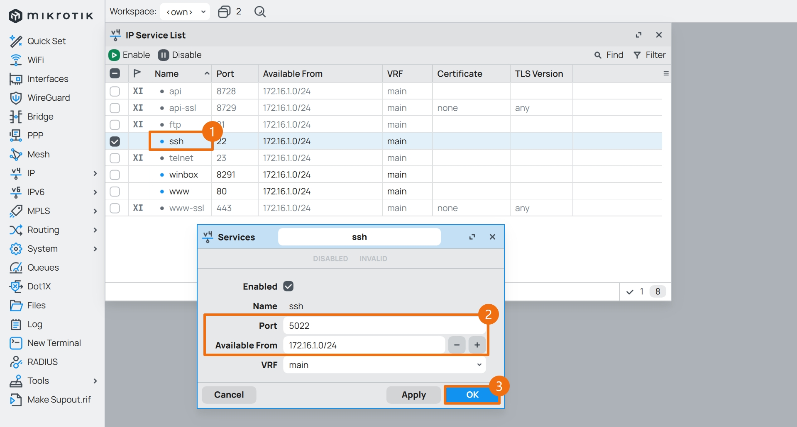
Task: Open the Log icon in sidebar
Action: pyautogui.click(x=16, y=324)
